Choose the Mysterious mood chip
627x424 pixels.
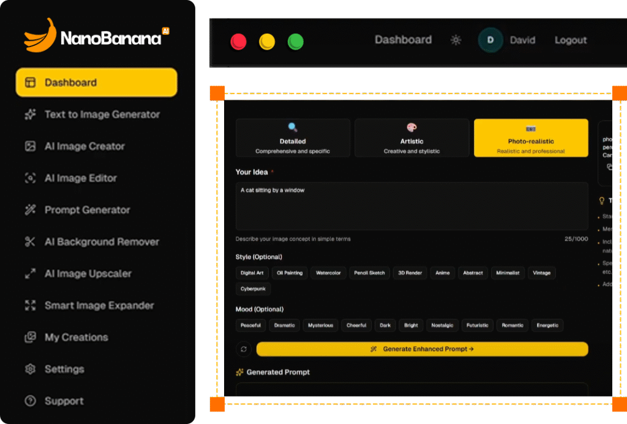tap(320, 325)
